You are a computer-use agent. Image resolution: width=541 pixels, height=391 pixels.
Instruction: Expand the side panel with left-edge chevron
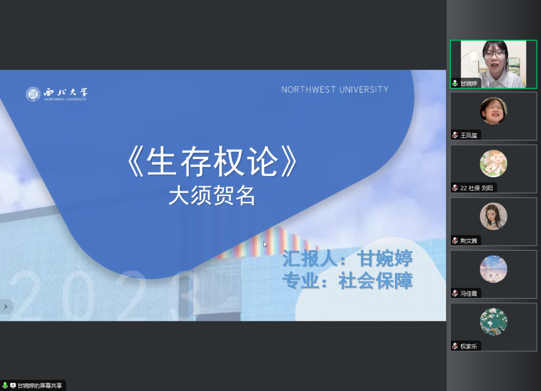tap(6, 307)
